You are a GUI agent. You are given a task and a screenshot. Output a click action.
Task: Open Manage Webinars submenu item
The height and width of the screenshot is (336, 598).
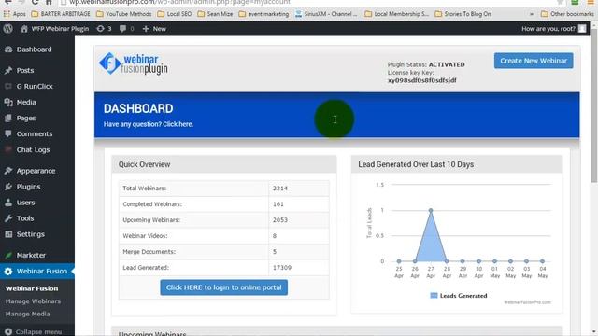click(33, 301)
